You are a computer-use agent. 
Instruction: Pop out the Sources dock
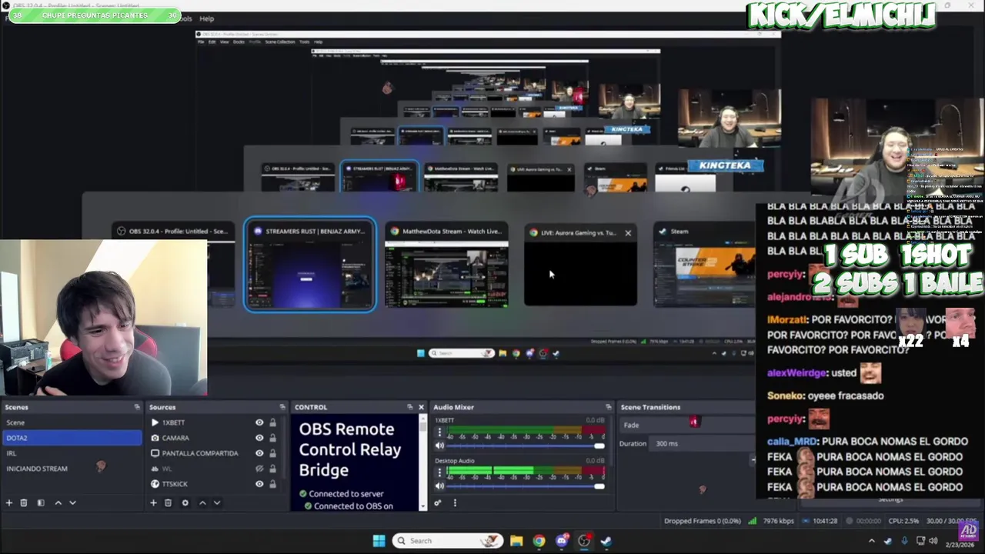pos(282,407)
